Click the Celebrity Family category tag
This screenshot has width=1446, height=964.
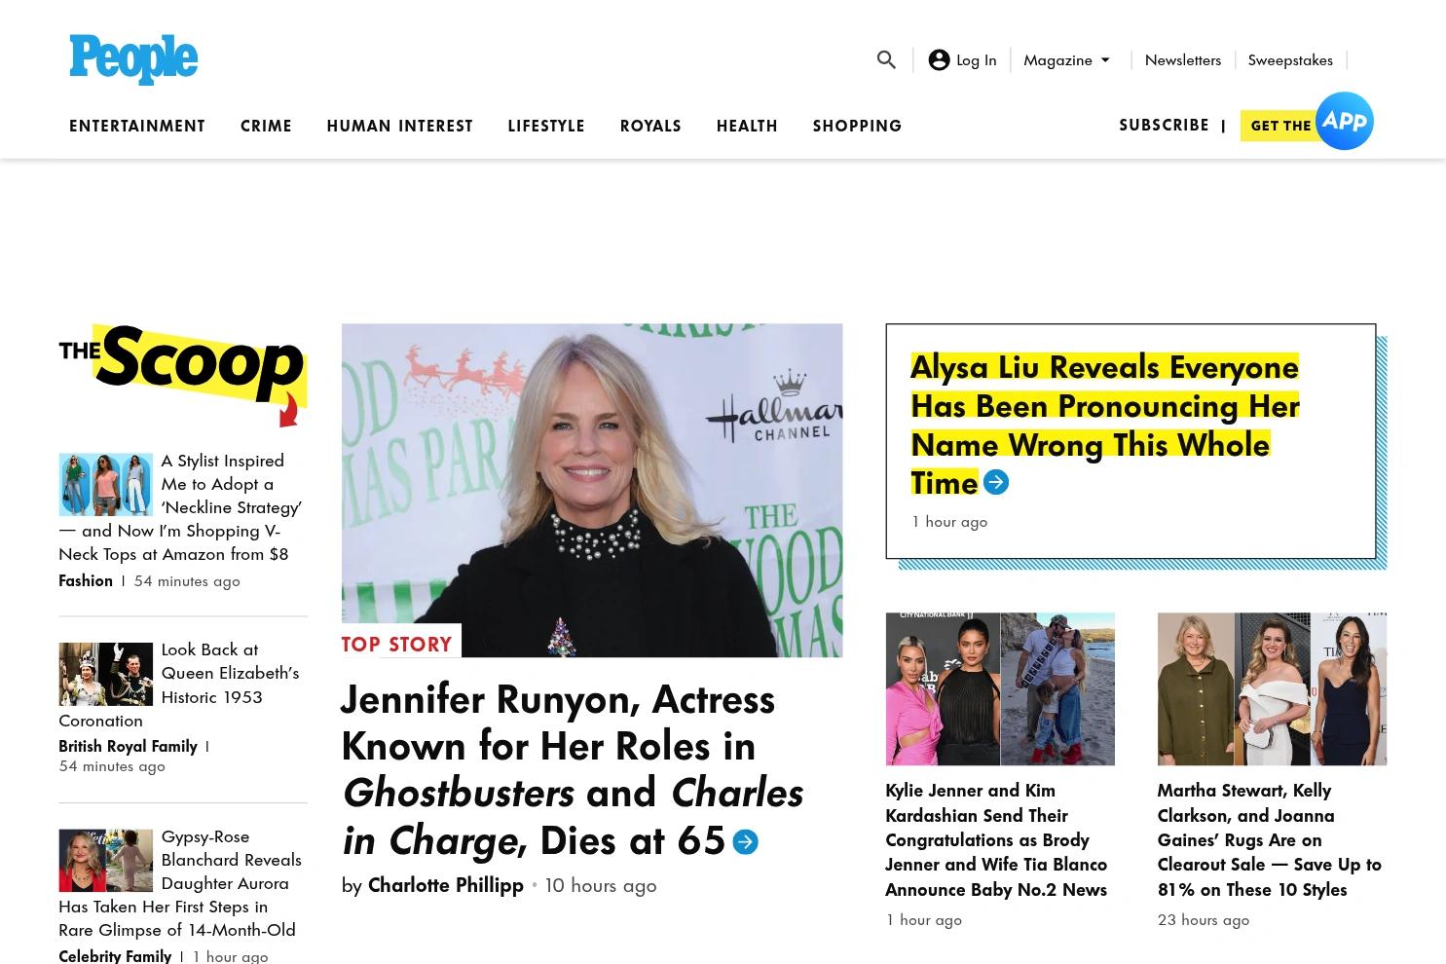tap(115, 956)
